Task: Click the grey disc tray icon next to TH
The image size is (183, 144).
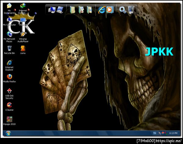Action: tap(160, 133)
